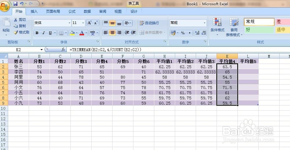Apply the 好 green cell style
This screenshot has width=290, height=150.
(259, 30)
